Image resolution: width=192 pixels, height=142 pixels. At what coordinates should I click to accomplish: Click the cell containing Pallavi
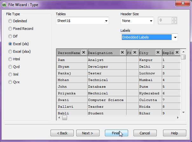[72, 107]
